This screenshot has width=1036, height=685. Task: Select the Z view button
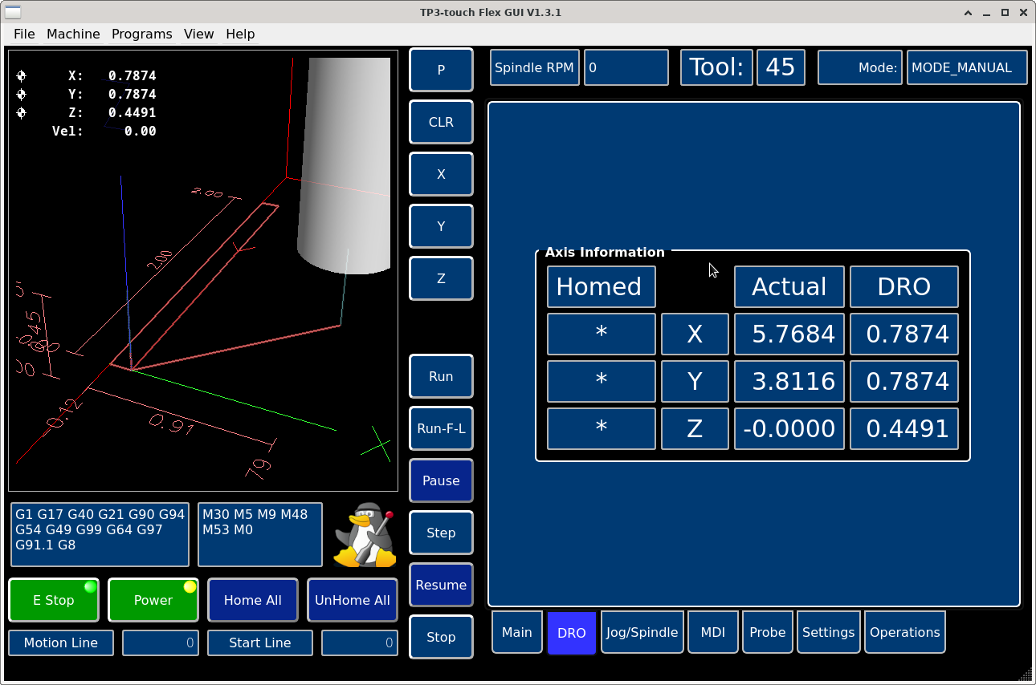point(441,278)
